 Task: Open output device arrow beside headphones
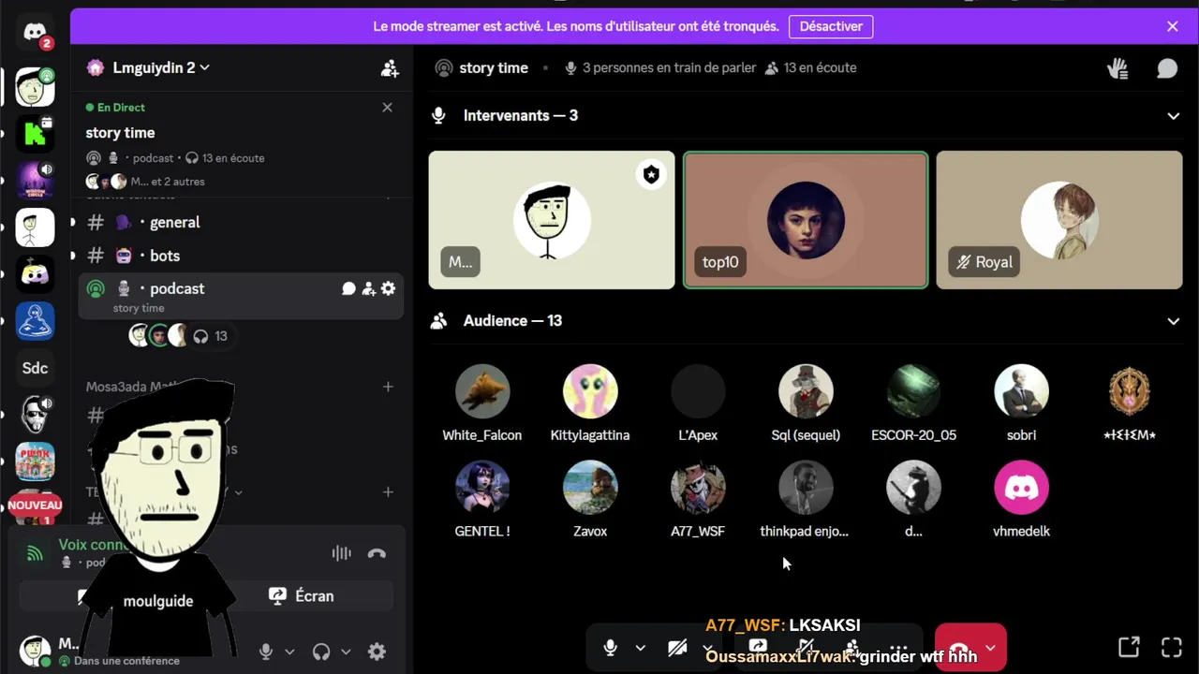[x=346, y=652]
